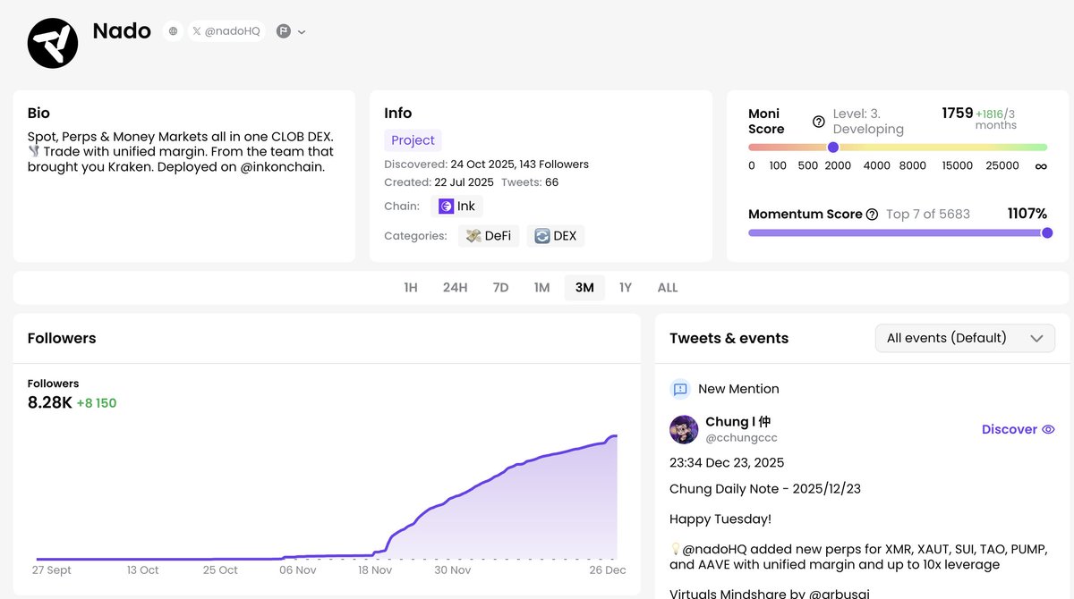Image resolution: width=1074 pixels, height=599 pixels.
Task: Select the DEX category tag
Action: pos(556,236)
